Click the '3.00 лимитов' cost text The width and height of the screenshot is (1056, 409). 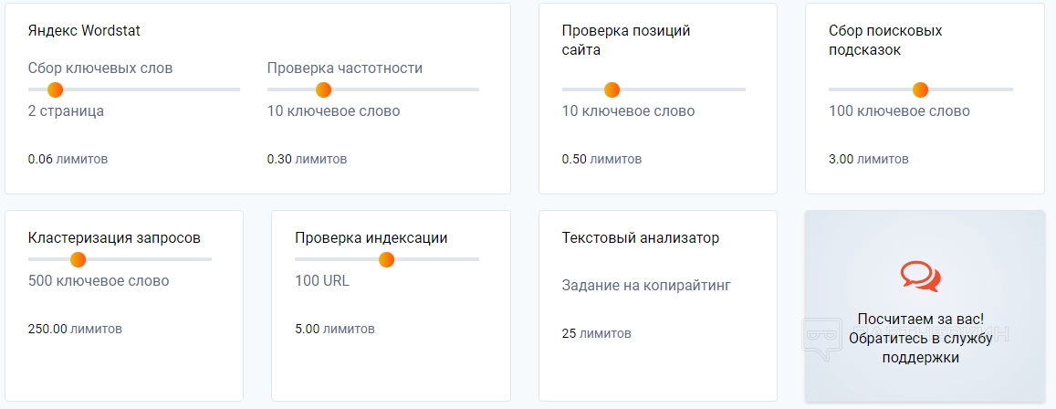[x=868, y=159]
